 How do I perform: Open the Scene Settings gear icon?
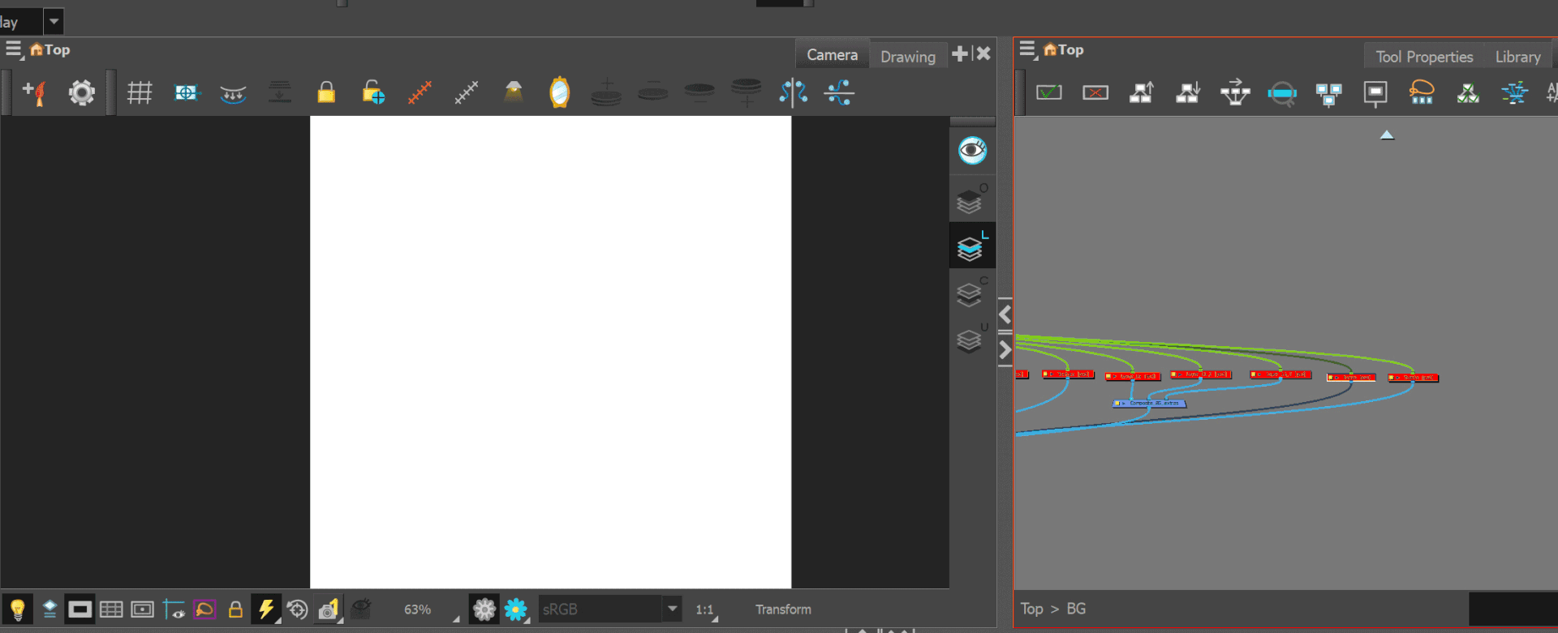(x=81, y=93)
